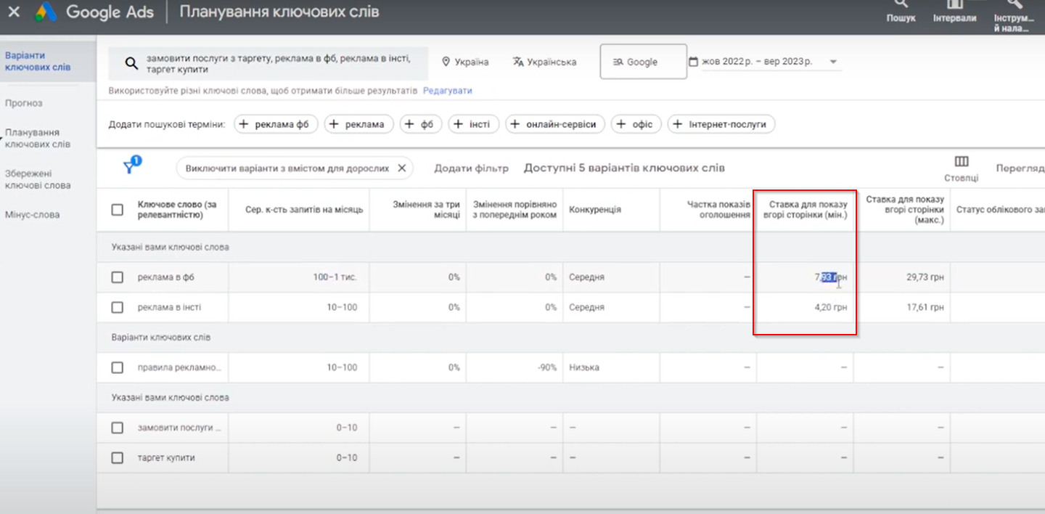The height and width of the screenshot is (514, 1045).
Task: Add the suggested term реклама
Action: point(358,124)
